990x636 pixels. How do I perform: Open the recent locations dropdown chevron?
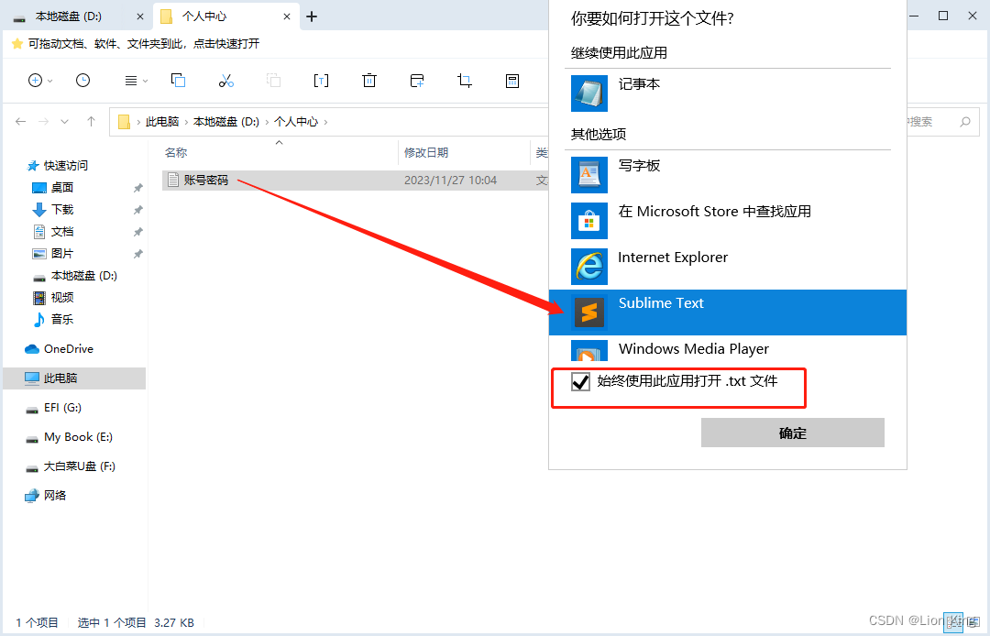point(64,122)
